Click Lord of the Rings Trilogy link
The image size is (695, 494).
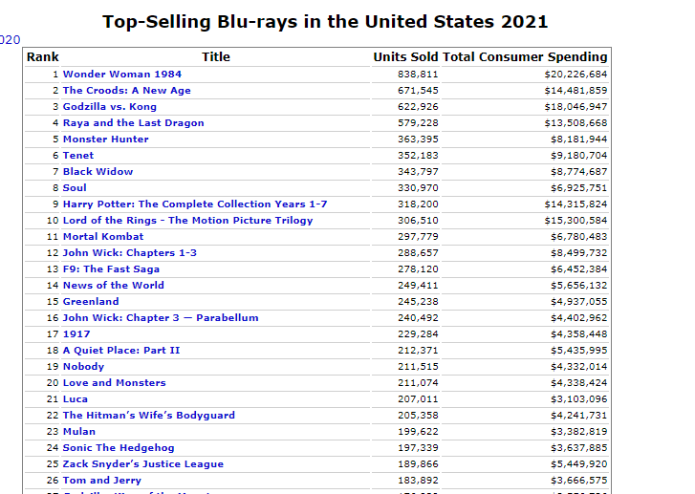coord(188,220)
